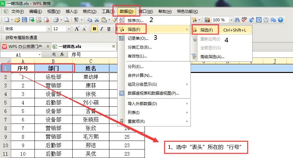This screenshot has height=158, width=293.
Task: Open the dropdown arrow beside the New document icon
Action: (x=12, y=20)
